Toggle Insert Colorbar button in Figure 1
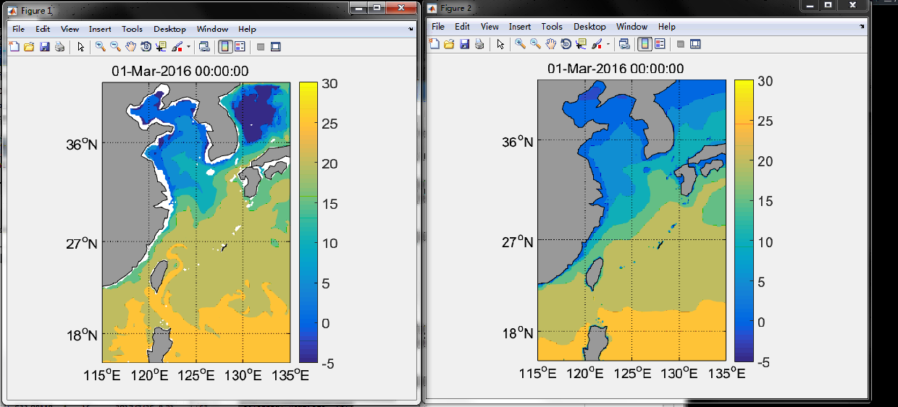 pos(224,47)
